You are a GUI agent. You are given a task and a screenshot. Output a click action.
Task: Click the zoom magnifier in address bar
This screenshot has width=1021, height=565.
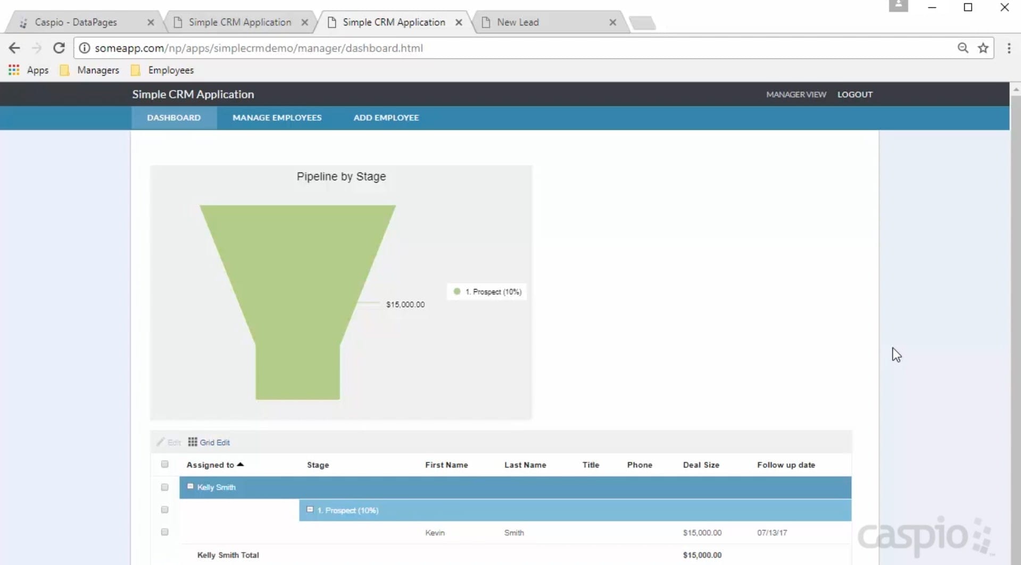pyautogui.click(x=962, y=48)
